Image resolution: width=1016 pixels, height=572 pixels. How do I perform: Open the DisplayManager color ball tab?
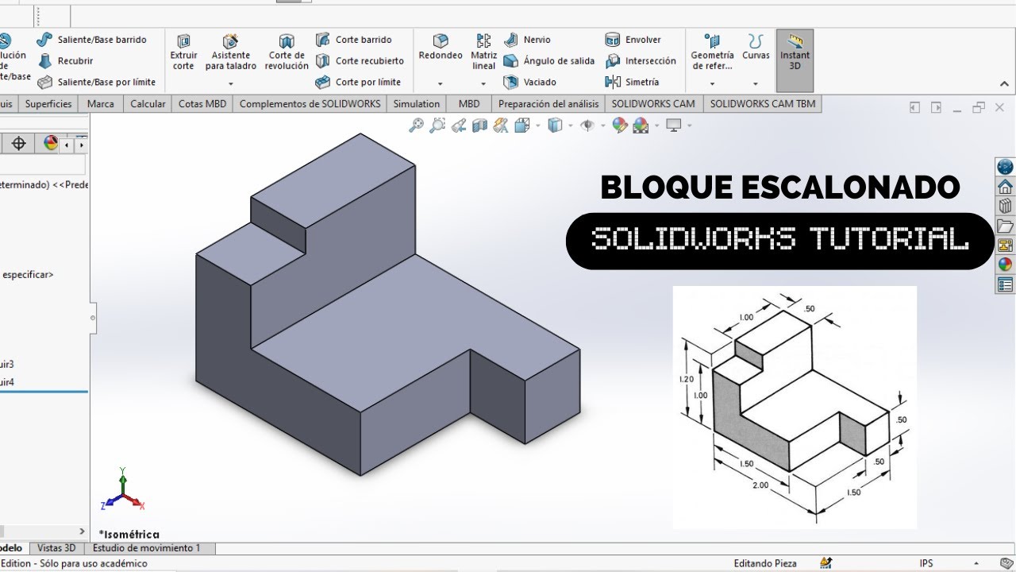tap(51, 143)
